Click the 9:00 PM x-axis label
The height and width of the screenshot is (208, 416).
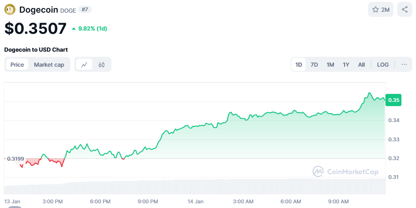click(x=148, y=201)
